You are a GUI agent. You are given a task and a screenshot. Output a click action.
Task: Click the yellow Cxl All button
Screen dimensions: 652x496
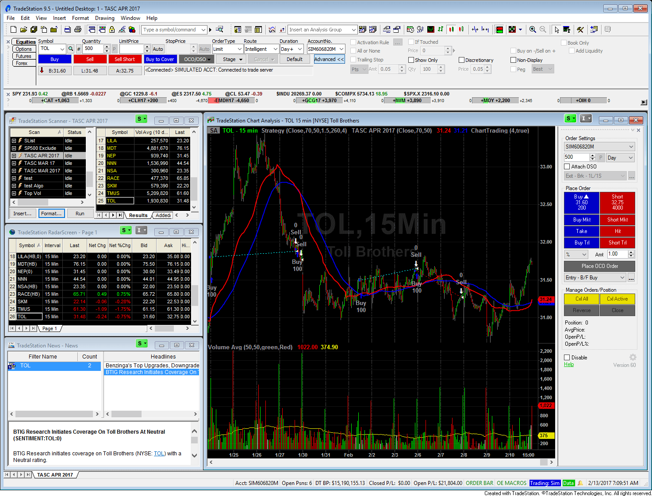point(582,299)
